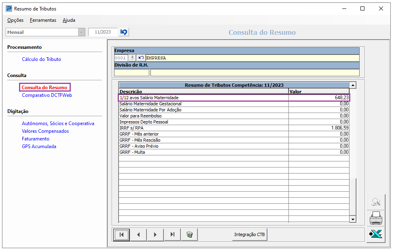Select row GRRF - Aviso Prévio
This screenshot has width=394, height=251.
234,146
